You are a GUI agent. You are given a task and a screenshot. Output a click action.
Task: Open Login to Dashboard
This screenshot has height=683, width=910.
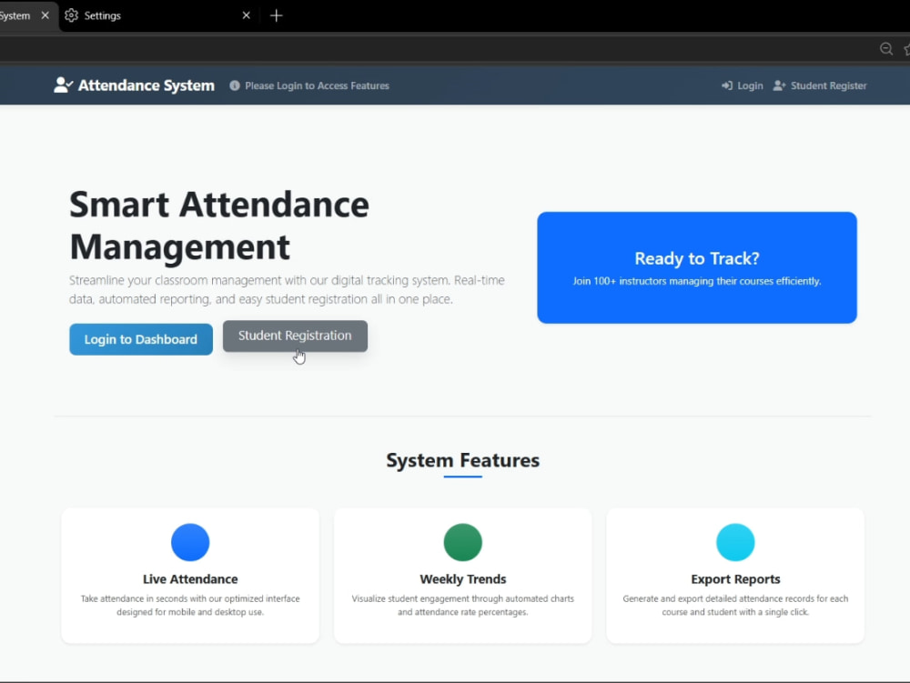pos(141,339)
